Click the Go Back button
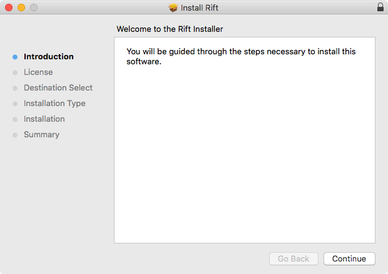This screenshot has height=274, width=388. [x=294, y=258]
